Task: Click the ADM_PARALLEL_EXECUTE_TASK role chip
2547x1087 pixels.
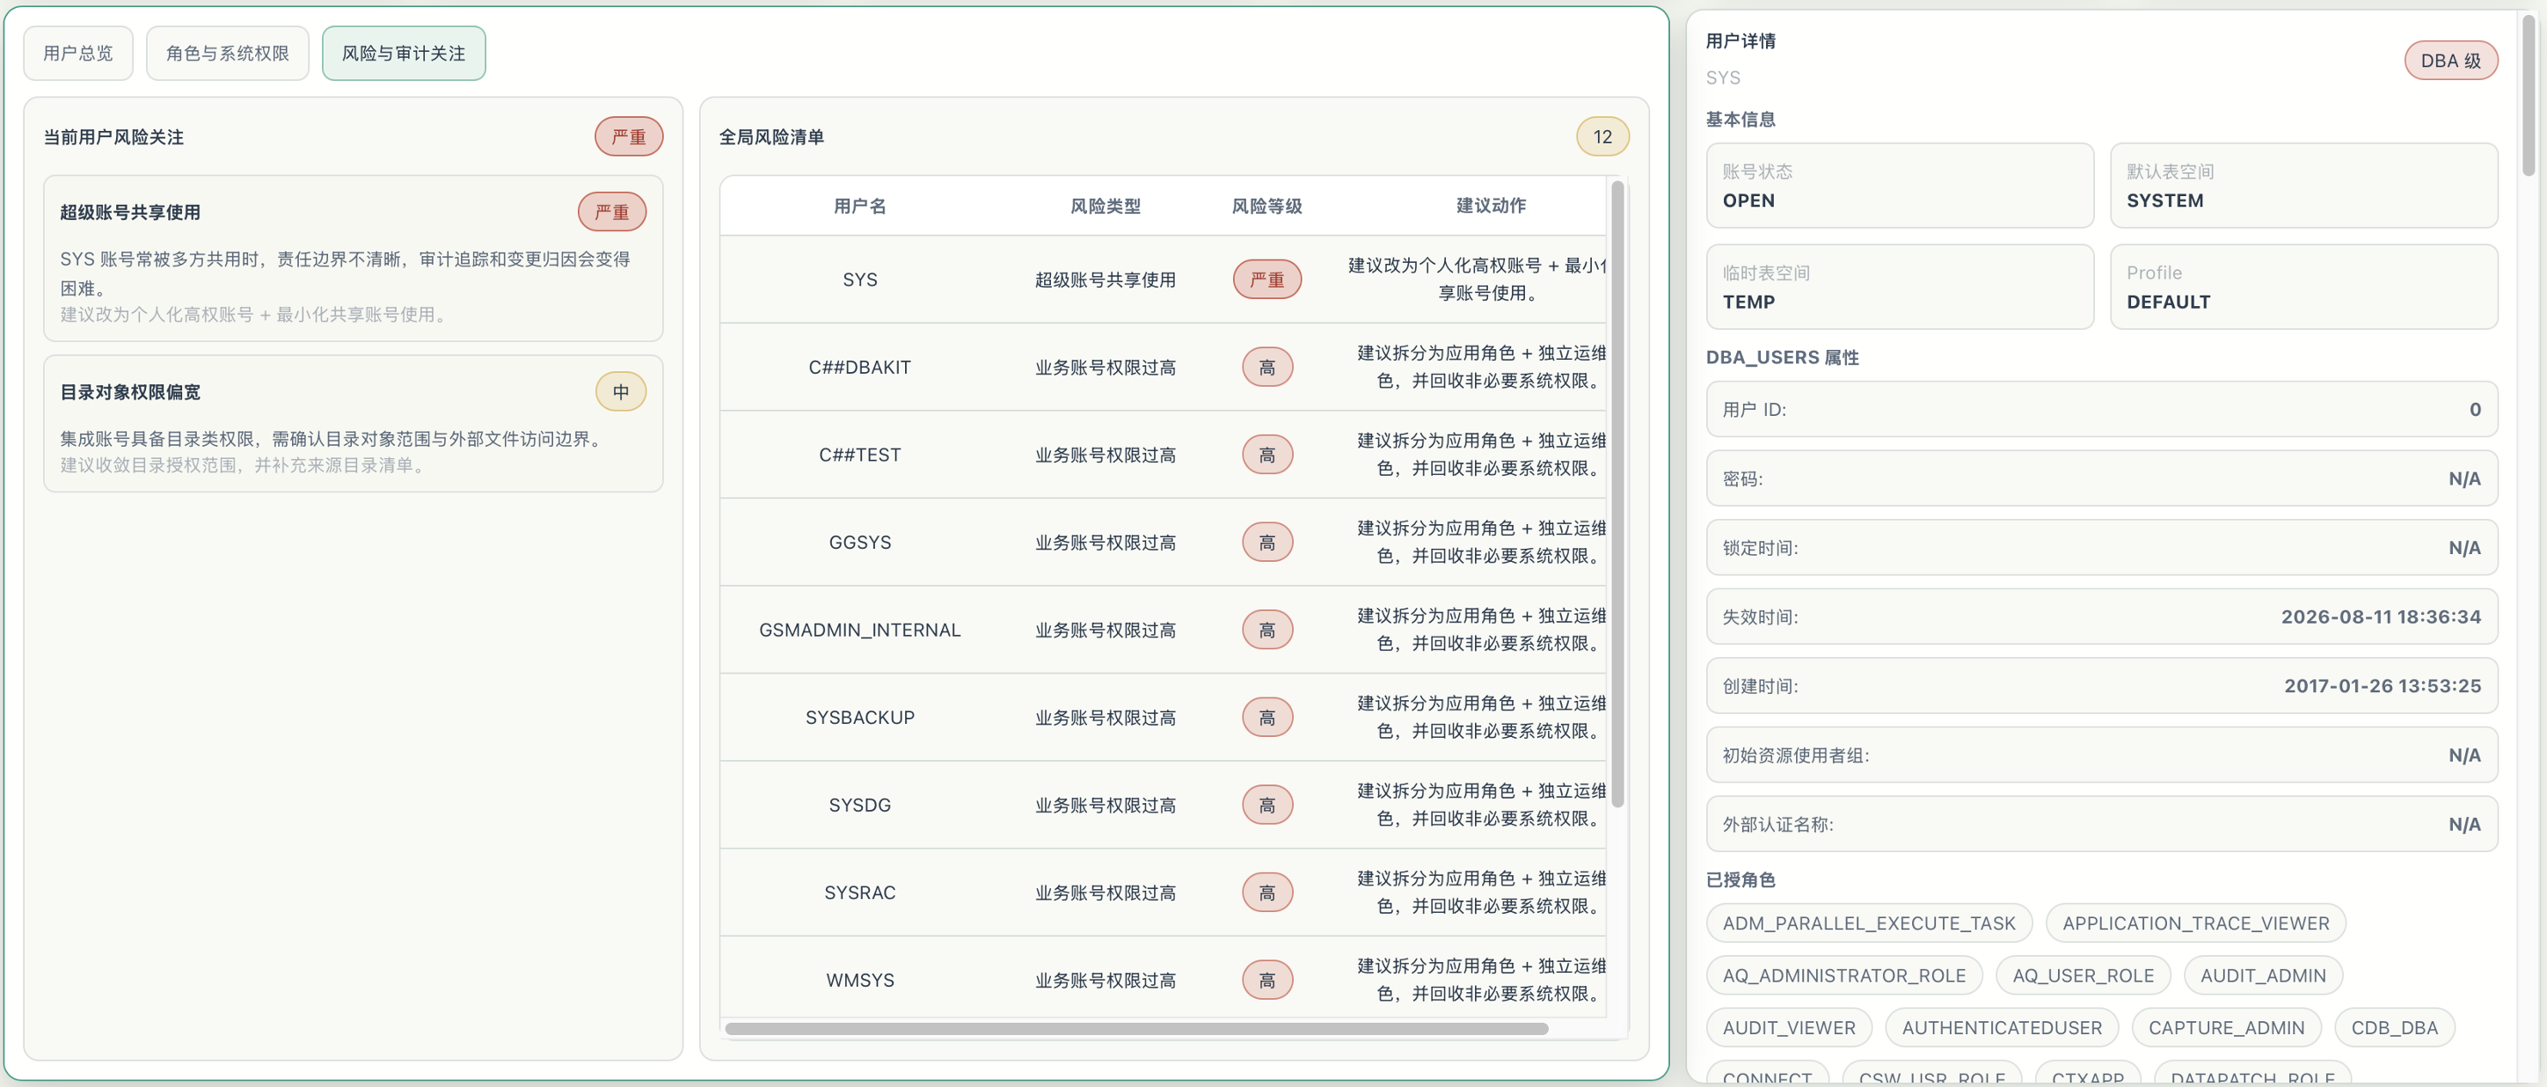Action: coord(1869,923)
